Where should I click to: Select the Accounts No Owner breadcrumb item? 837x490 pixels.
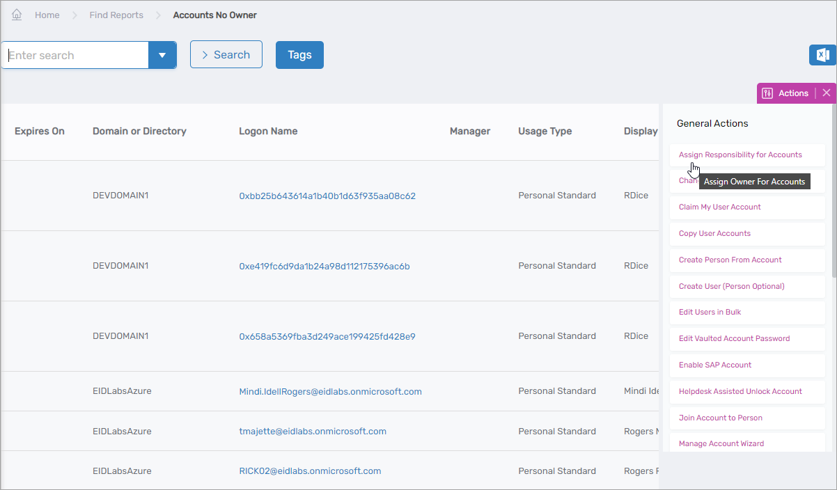[x=214, y=15]
